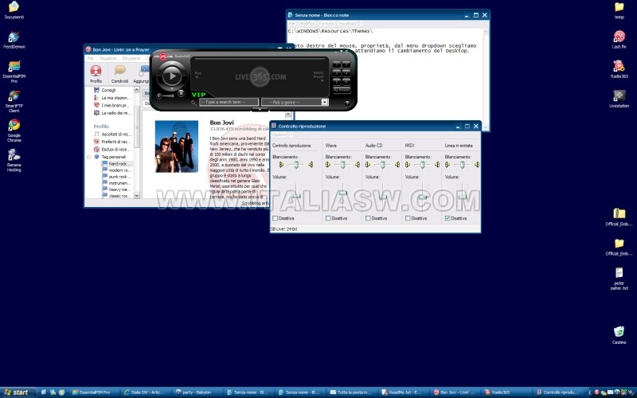637x398 pixels.
Task: Open the Documenti desktop icon
Action: tap(14, 10)
